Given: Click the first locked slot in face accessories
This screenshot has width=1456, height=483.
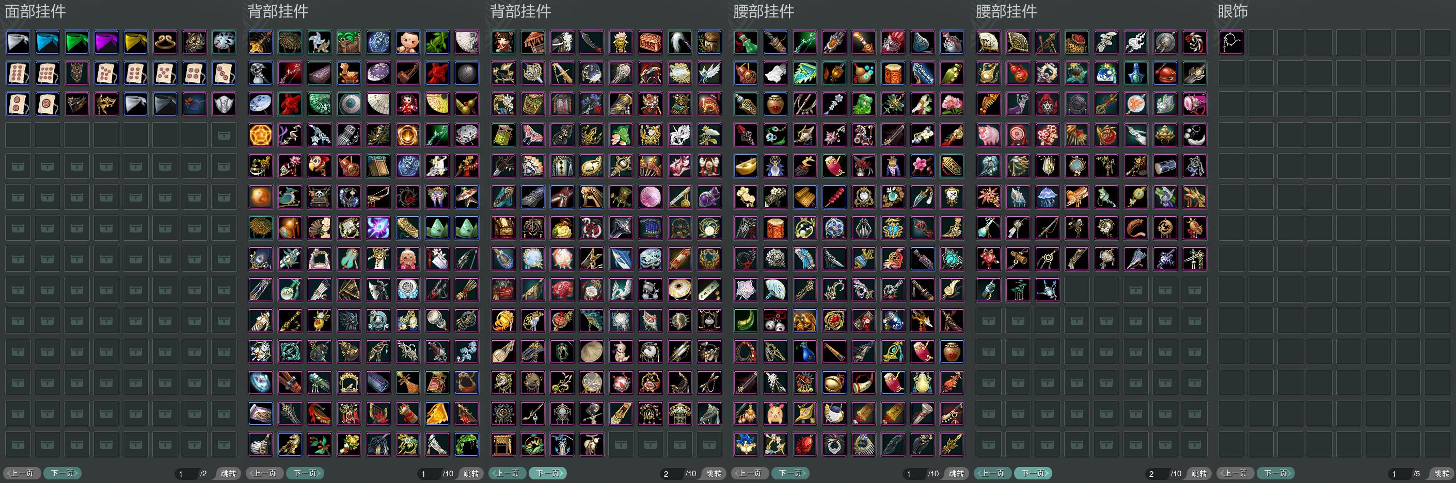Looking at the screenshot, I should 224,136.
